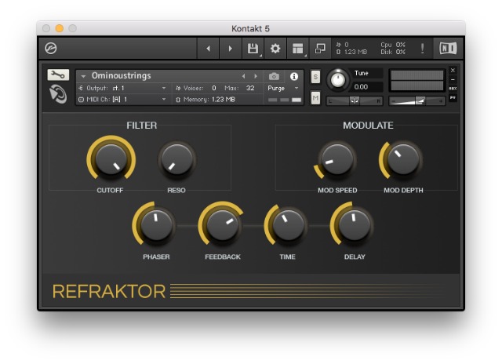This screenshot has height=364, width=502.
Task: Click the Voices 0 readout
Action: (196, 88)
